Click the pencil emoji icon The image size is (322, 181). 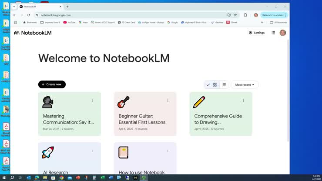tap(199, 102)
